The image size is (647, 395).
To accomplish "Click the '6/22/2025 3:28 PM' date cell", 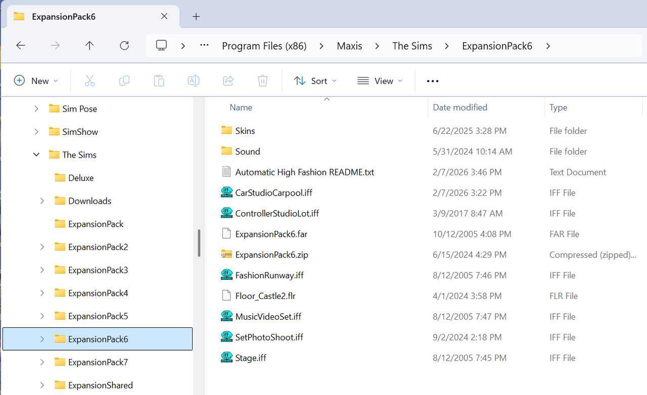I will point(470,131).
